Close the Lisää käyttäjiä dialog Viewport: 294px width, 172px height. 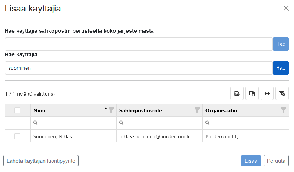click(x=286, y=8)
